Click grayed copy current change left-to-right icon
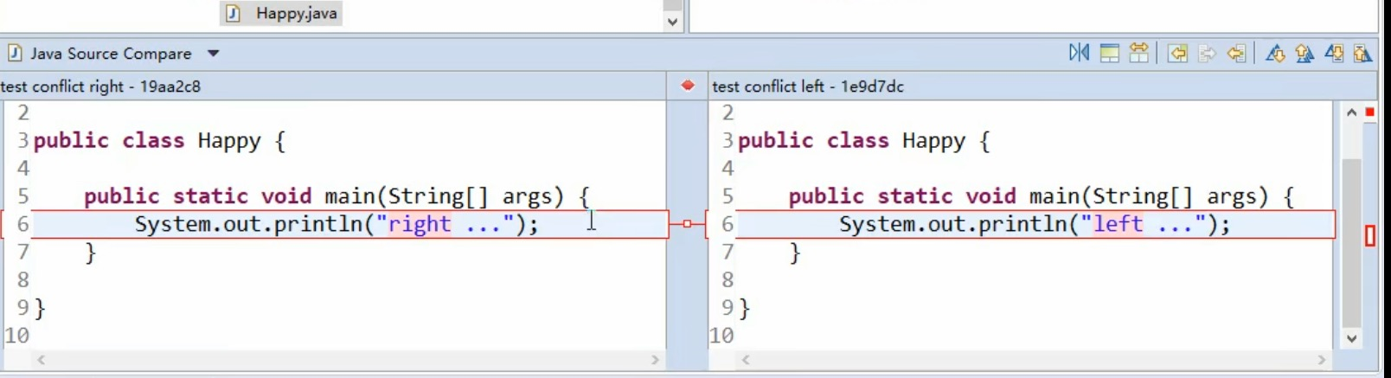 coord(1207,53)
